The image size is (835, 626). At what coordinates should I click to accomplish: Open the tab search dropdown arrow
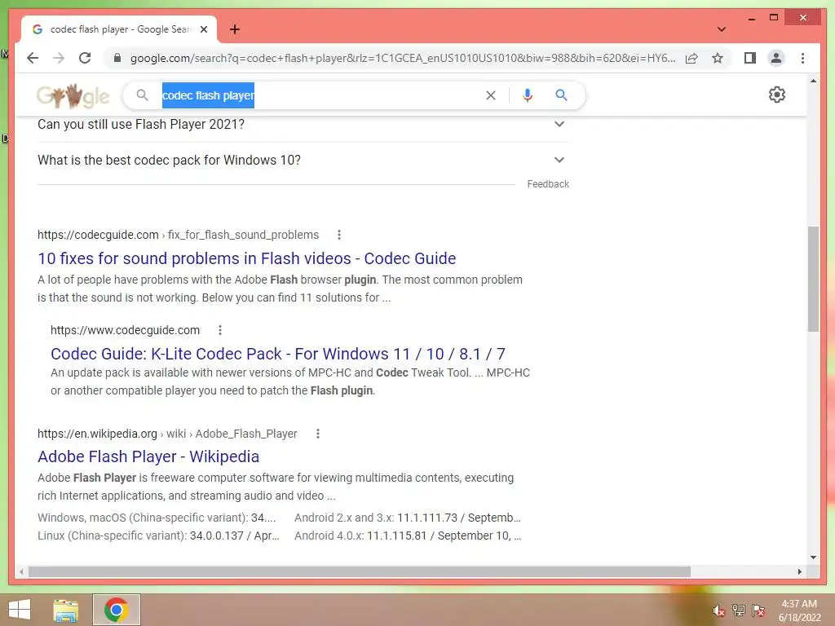click(721, 29)
